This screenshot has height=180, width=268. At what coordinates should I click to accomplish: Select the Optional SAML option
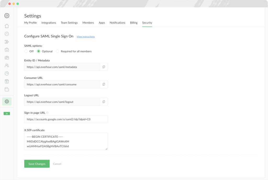pyautogui.click(x=38, y=51)
